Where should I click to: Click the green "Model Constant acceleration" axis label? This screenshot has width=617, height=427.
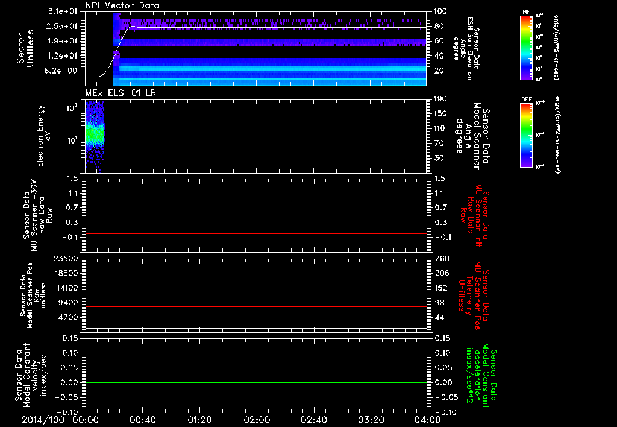[481, 376]
